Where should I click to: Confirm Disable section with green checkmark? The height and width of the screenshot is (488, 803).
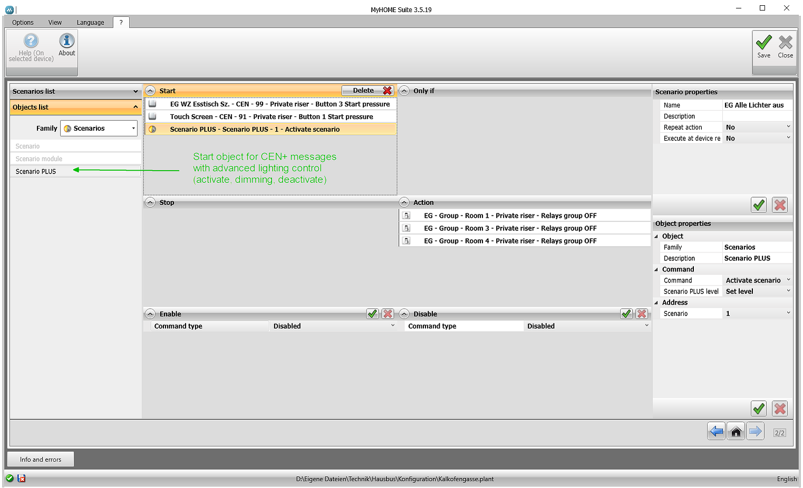[626, 314]
